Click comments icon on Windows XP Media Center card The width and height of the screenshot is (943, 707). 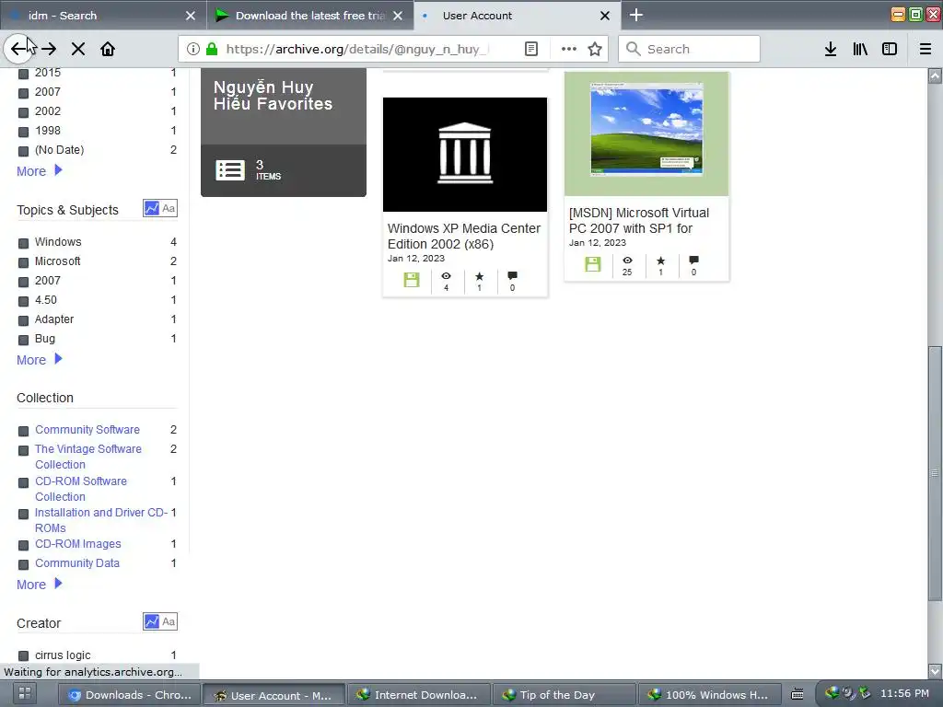tap(512, 276)
